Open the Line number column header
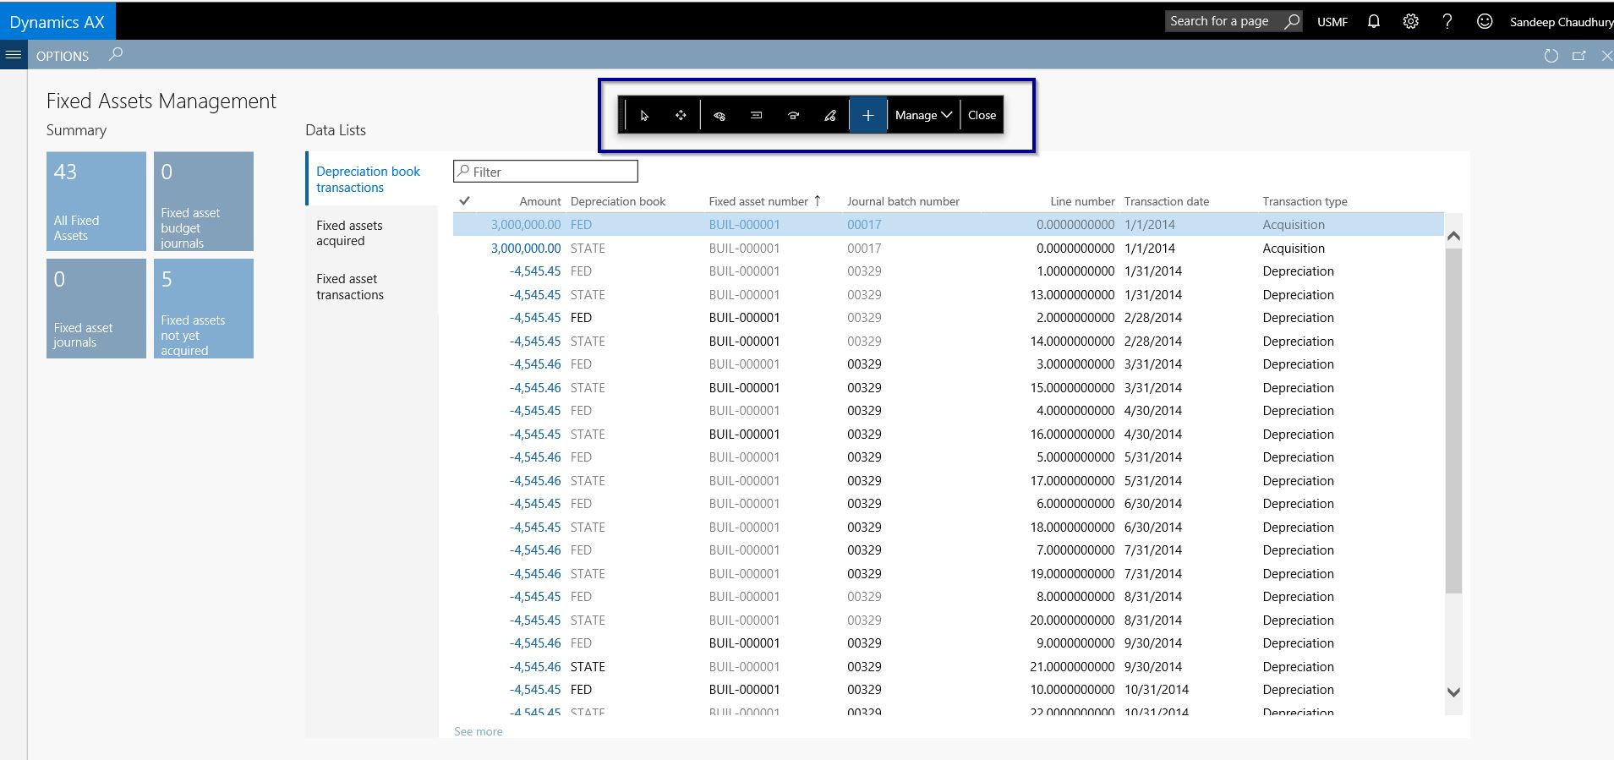1614x760 pixels. [1082, 201]
